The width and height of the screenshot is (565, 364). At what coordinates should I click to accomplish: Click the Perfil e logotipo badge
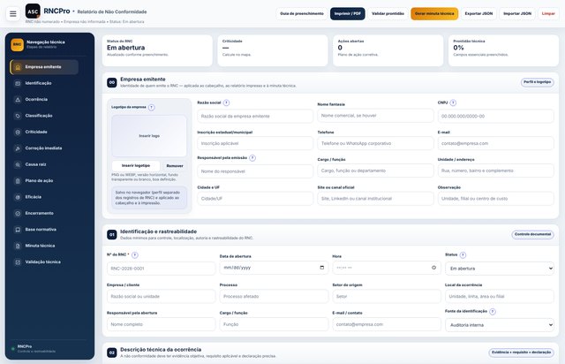point(538,82)
